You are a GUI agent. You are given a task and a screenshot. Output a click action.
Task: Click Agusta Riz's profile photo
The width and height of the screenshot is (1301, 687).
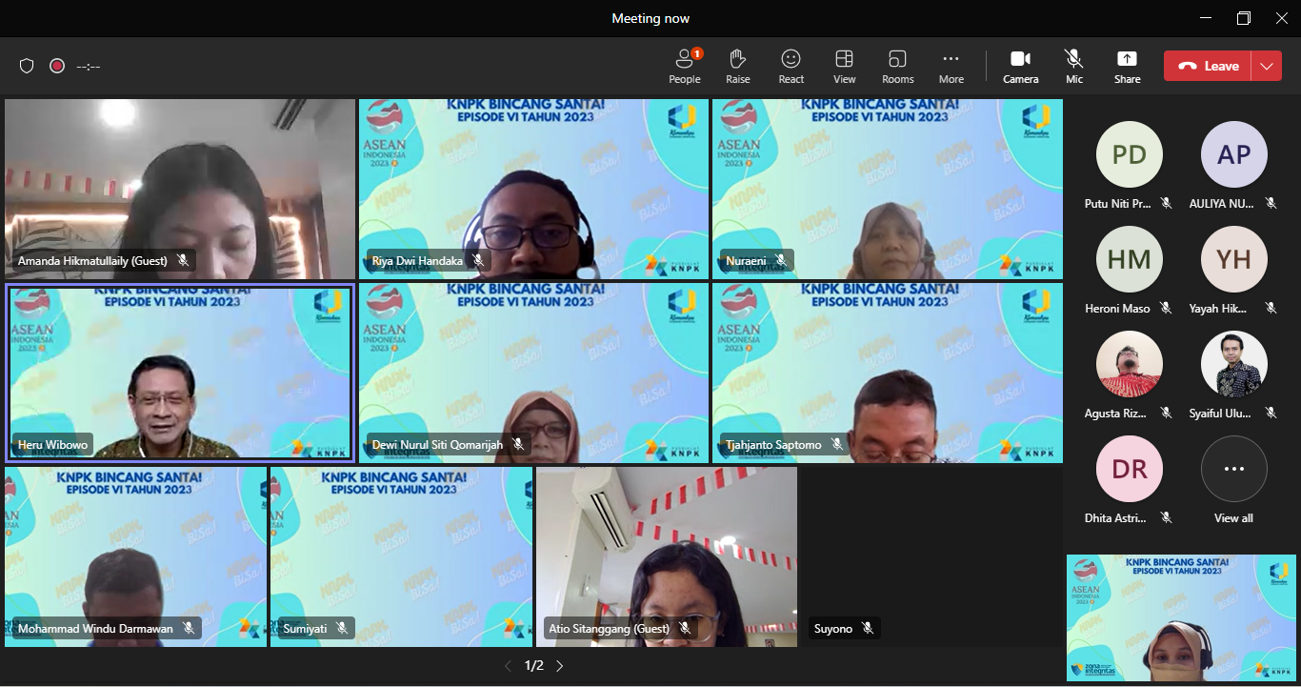[1130, 364]
